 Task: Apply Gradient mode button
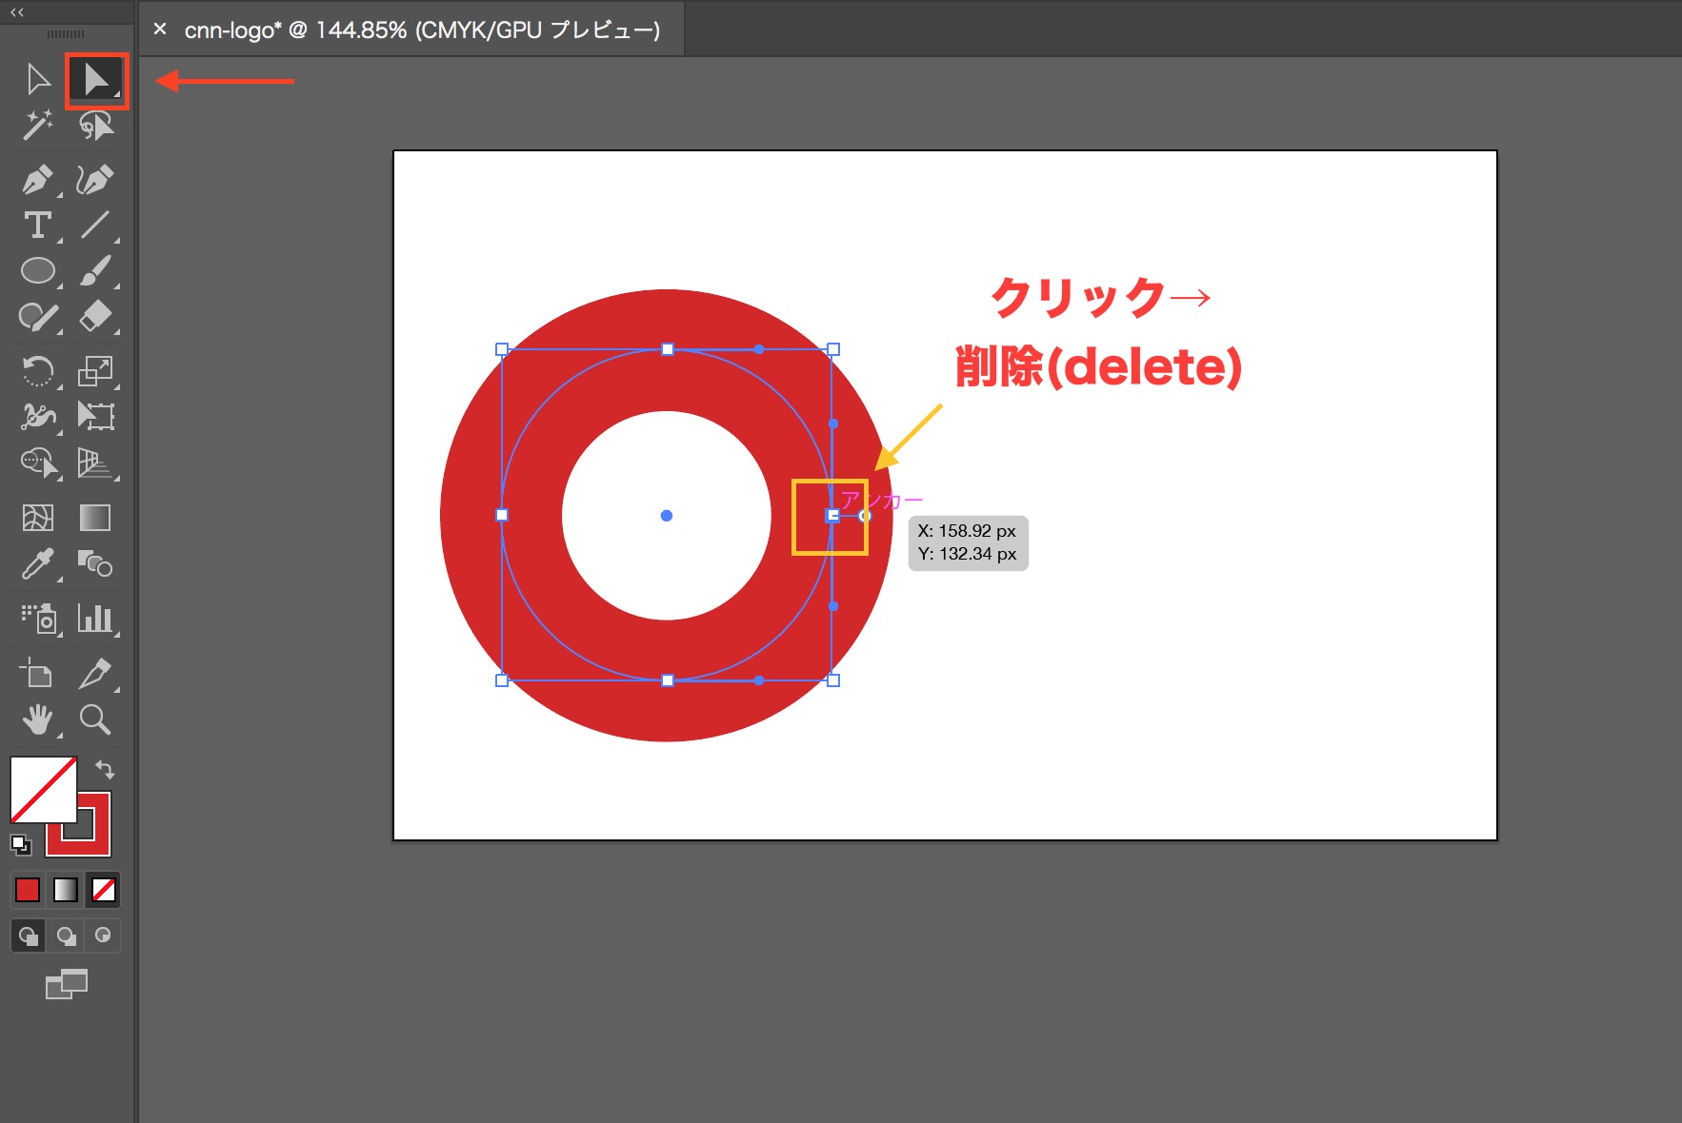[x=66, y=890]
